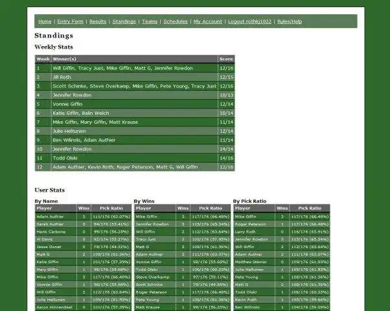The image size is (390, 311).
Task: Select Jennifer Rowdon in the week 10 row
Action: (72, 149)
